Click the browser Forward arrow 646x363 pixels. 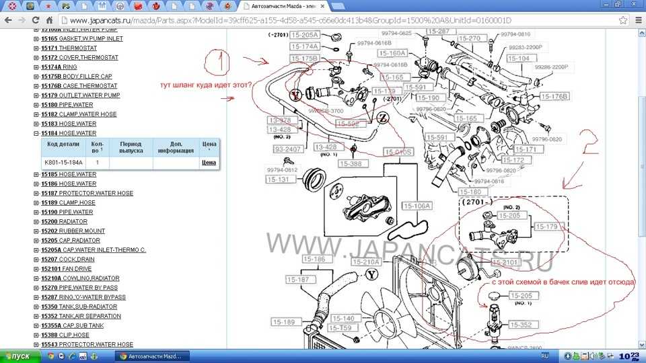[22, 20]
